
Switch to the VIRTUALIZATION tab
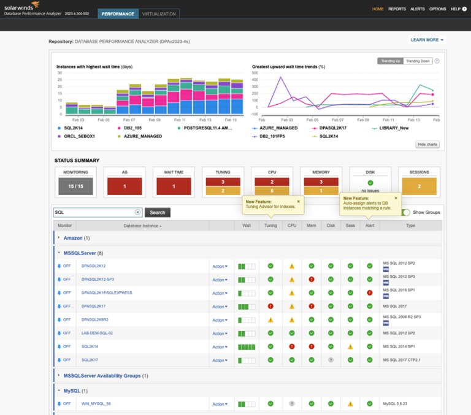pos(159,14)
